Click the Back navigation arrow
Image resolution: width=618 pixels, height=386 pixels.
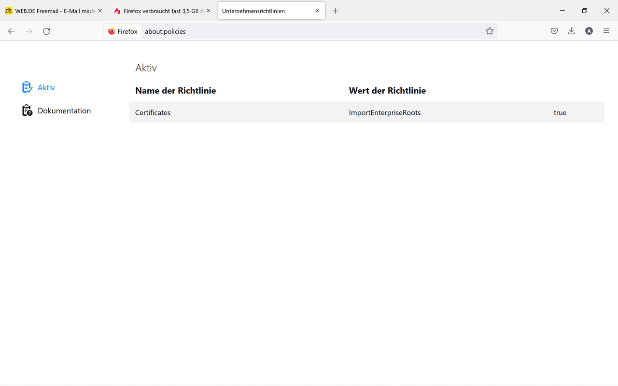click(x=12, y=31)
